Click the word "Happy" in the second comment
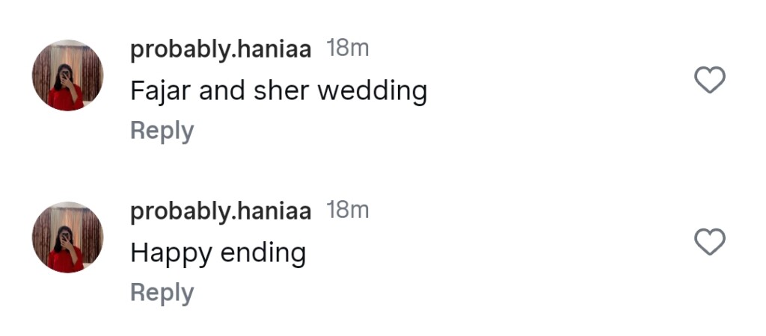This screenshot has height=336, width=766. point(171,254)
